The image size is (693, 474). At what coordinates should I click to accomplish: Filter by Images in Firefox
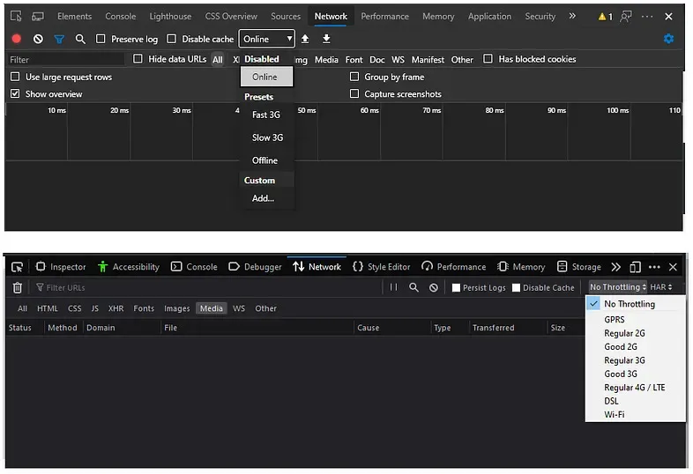click(177, 308)
